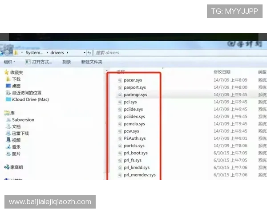Viewport: 267px width, 213px height.
Task: Click the Subversion library icon
Action: [8, 120]
